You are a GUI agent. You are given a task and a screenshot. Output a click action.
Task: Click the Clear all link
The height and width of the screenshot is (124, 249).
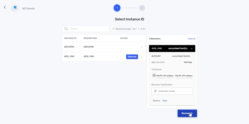191,39
